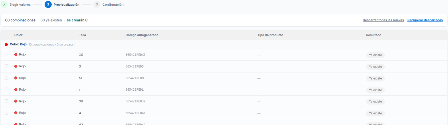The height and width of the screenshot is (125, 448).
Task: Click Ya existe badge in XS row
Action: tap(375, 55)
